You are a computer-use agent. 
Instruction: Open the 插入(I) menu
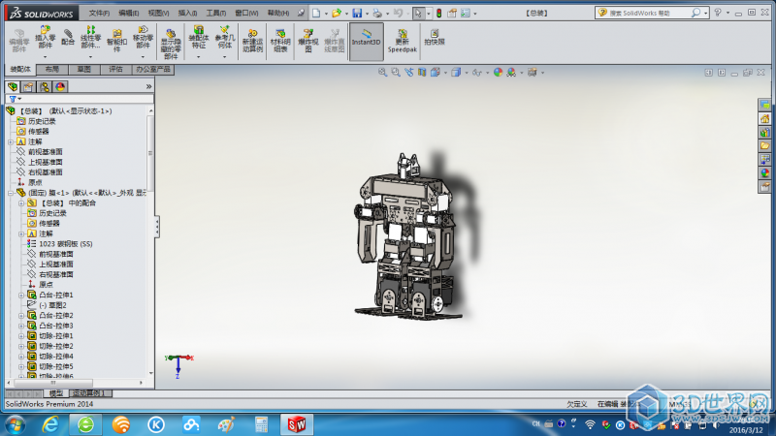point(187,13)
